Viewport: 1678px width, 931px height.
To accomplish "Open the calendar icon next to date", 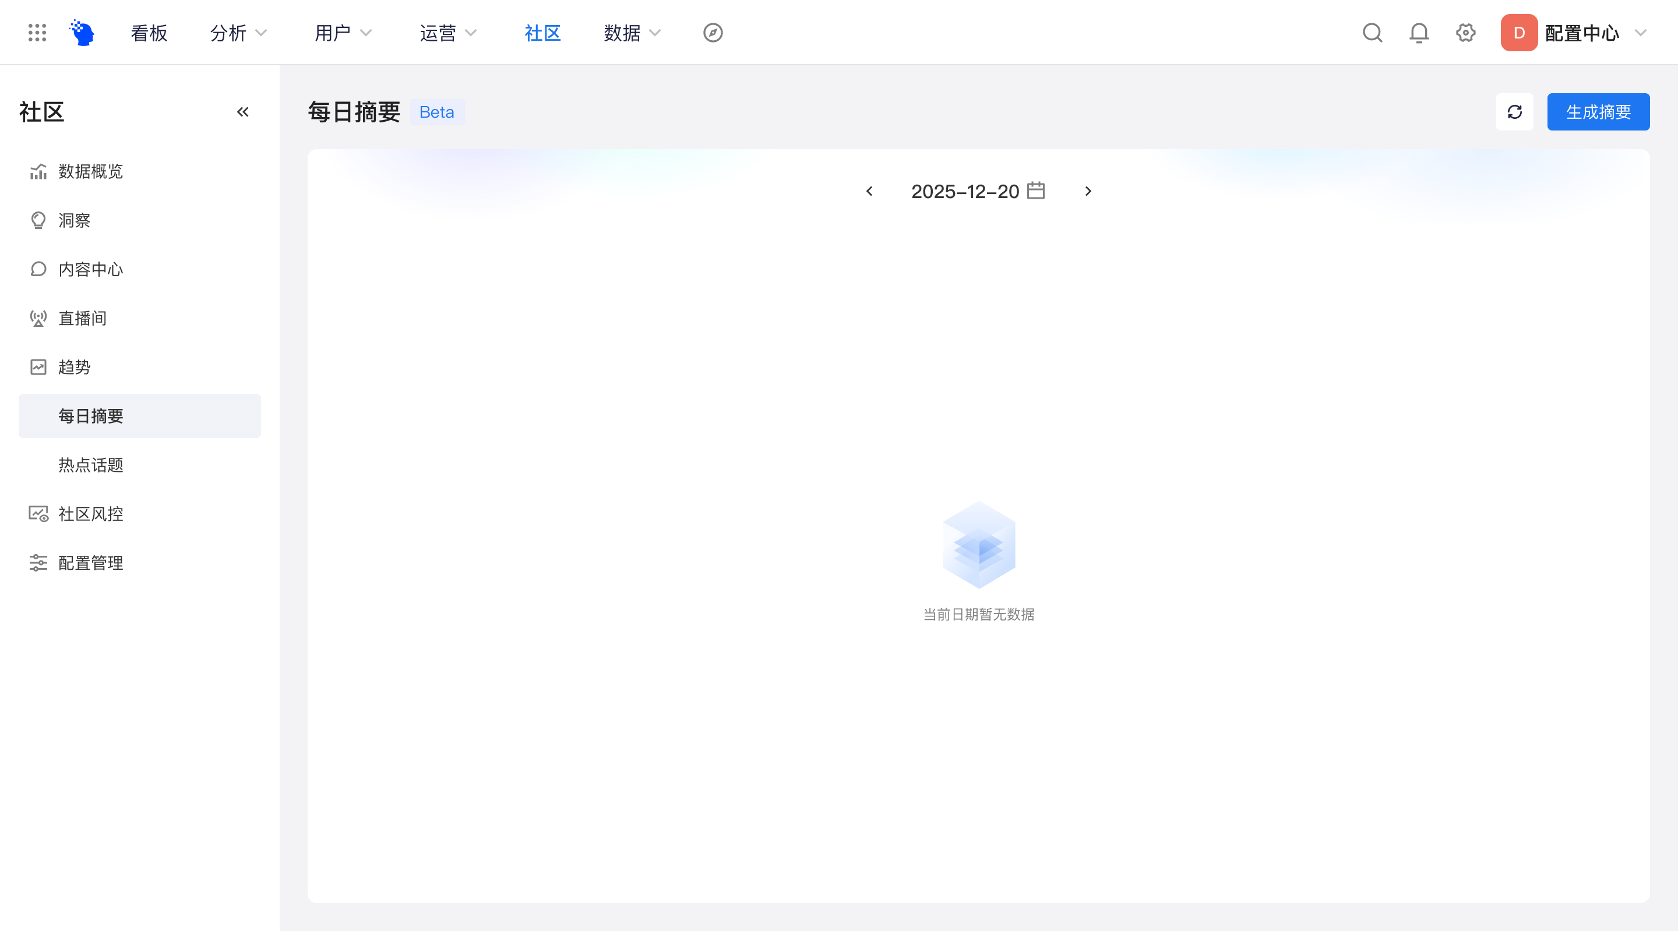I will pos(1036,191).
